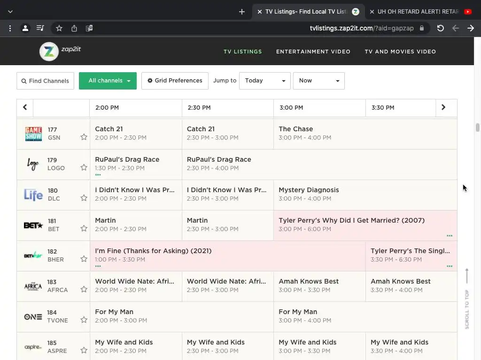This screenshot has width=481, height=360.
Task: Mark TVONE channel as favorite
Action: (x=84, y=320)
